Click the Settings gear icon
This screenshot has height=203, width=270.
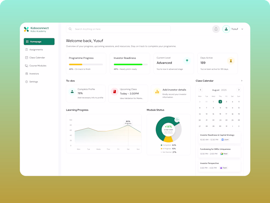point(27,82)
